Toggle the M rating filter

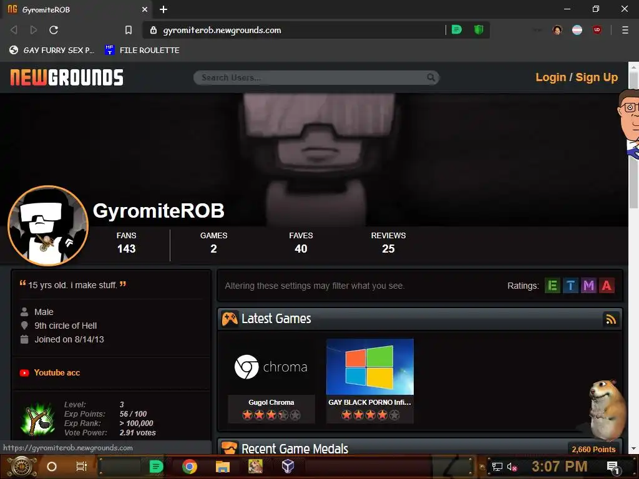588,286
